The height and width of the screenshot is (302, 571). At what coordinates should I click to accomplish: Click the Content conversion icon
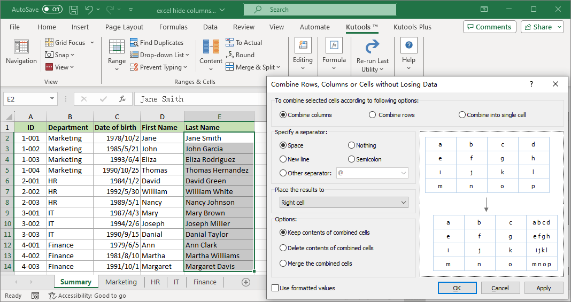[211, 47]
